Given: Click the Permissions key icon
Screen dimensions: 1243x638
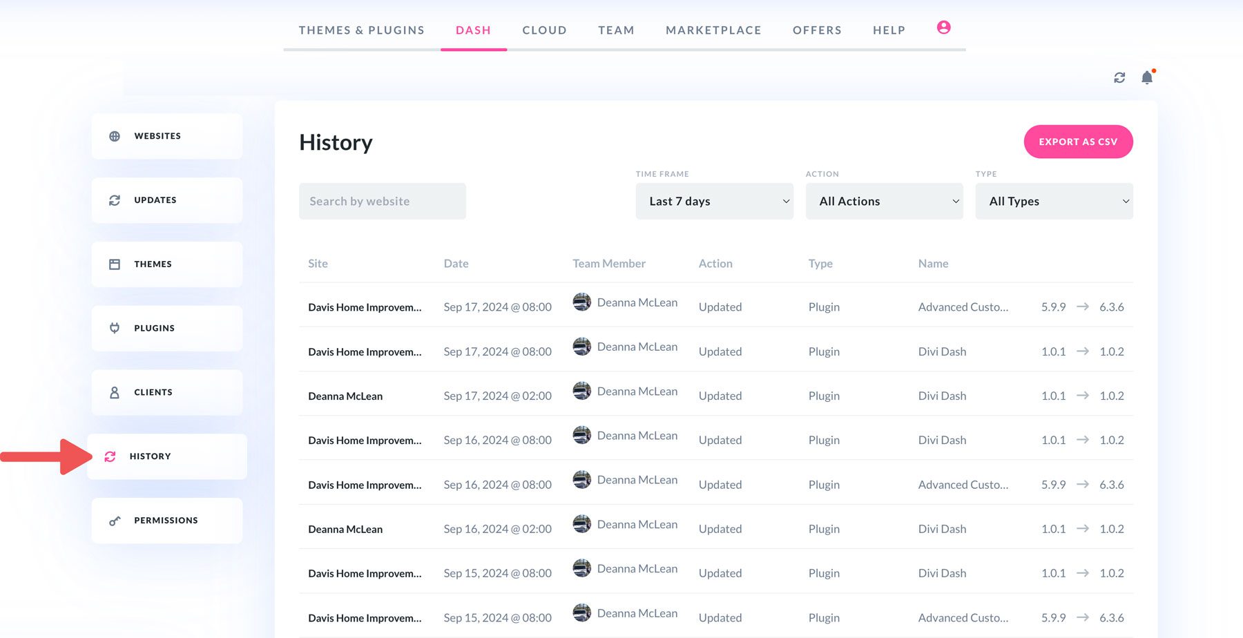Looking at the screenshot, I should click(x=114, y=520).
